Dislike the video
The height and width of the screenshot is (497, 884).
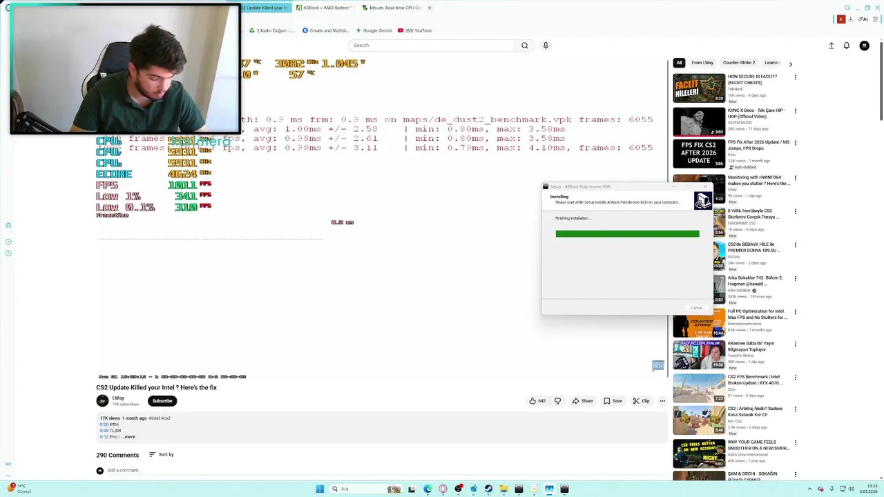[x=557, y=401]
